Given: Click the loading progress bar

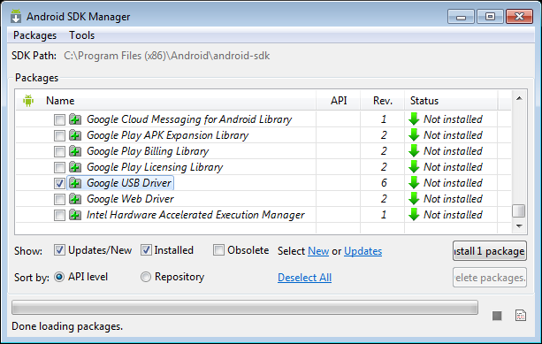Looking at the screenshot, I should pyautogui.click(x=245, y=308).
